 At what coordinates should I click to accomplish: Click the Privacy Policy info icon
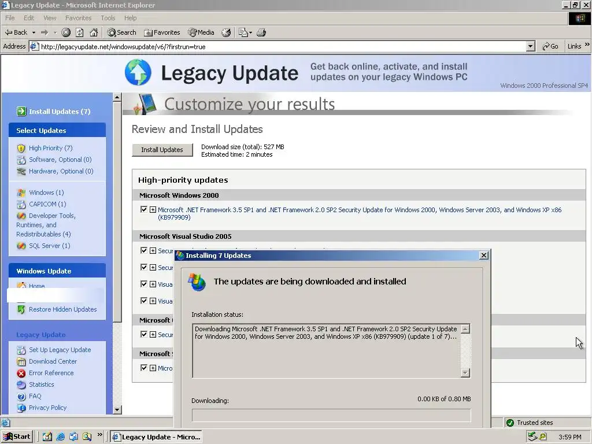[x=21, y=408]
